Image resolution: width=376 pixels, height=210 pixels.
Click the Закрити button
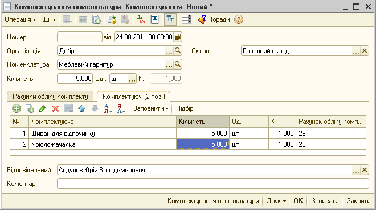(x=358, y=201)
